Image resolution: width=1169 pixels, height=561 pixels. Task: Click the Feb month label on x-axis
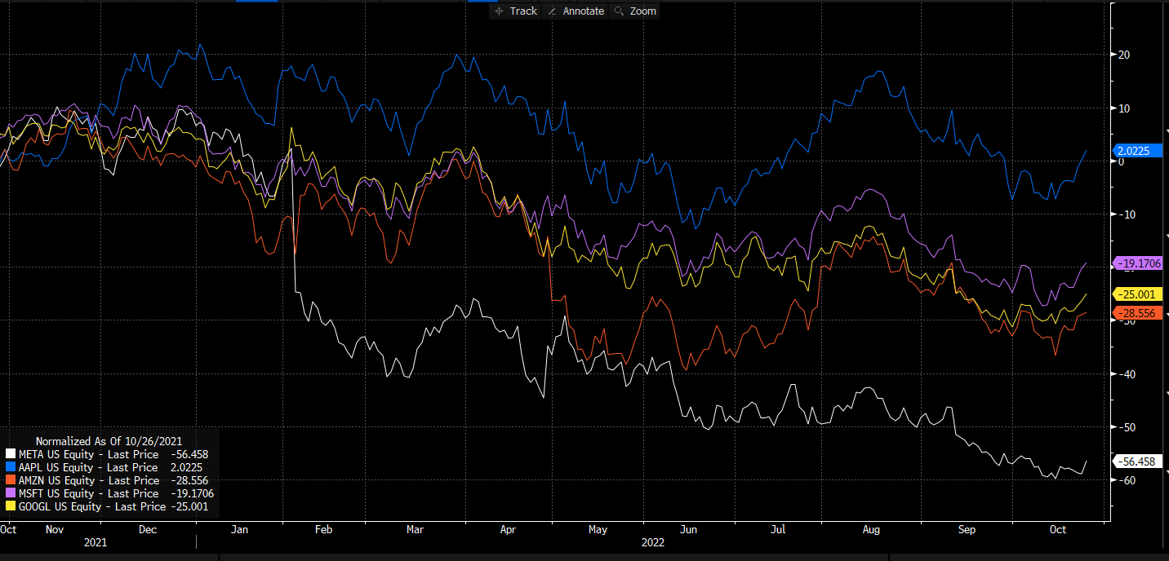click(323, 529)
